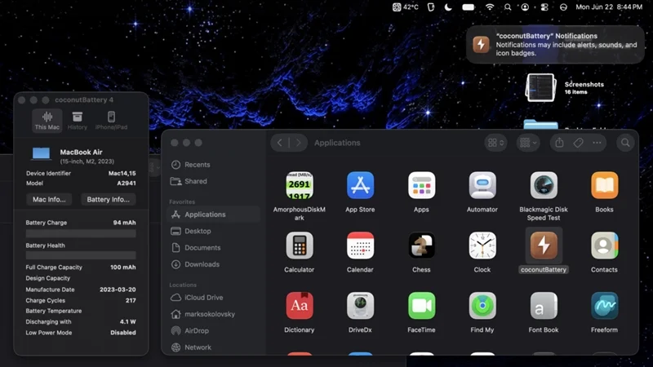Image resolution: width=653 pixels, height=367 pixels.
Task: Open date and time Mon Jun 22
Action: click(x=609, y=7)
